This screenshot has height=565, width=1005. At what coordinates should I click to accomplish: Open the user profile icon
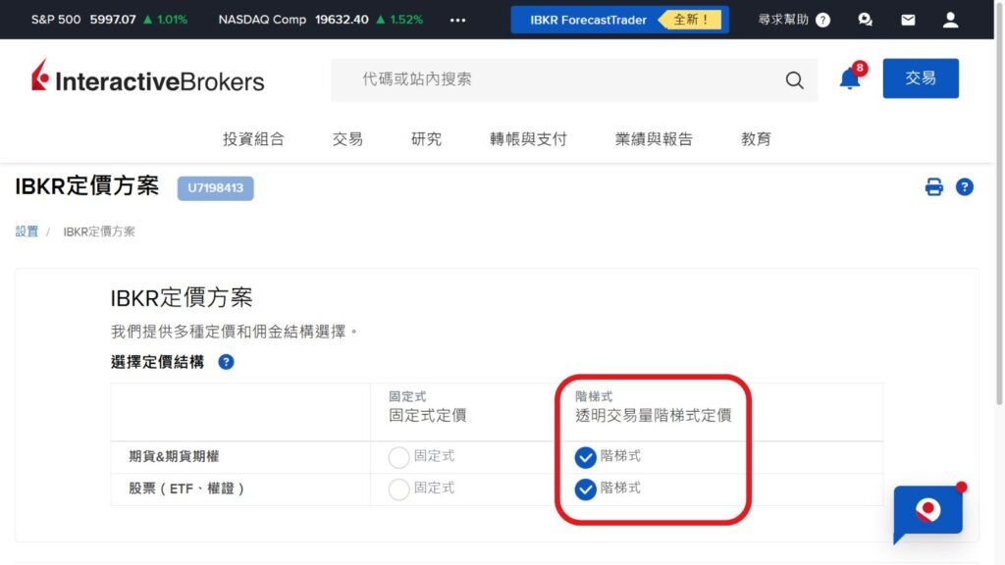click(949, 19)
